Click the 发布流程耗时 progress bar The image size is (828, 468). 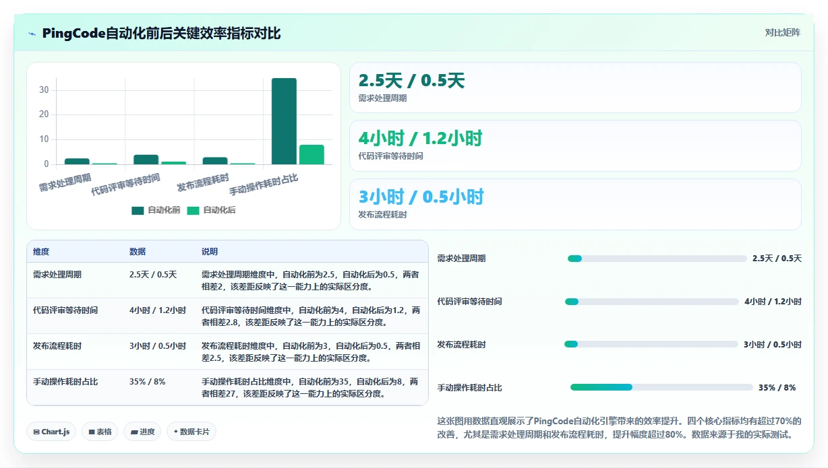(x=651, y=344)
